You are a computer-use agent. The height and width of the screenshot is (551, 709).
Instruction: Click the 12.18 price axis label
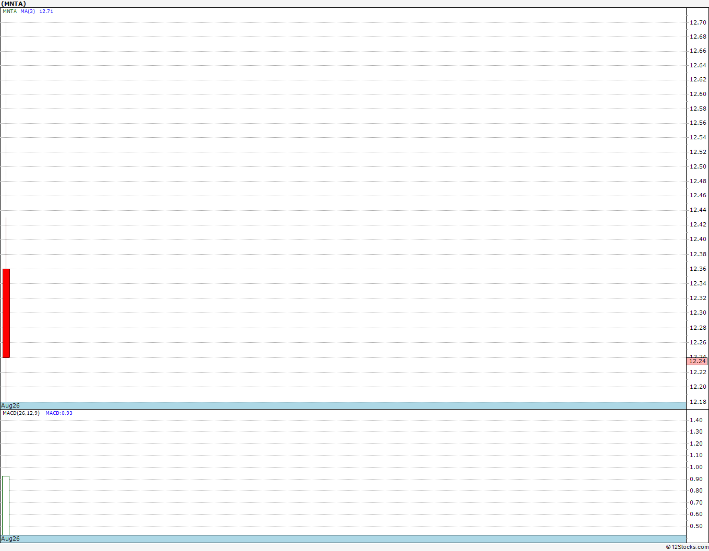click(x=698, y=402)
